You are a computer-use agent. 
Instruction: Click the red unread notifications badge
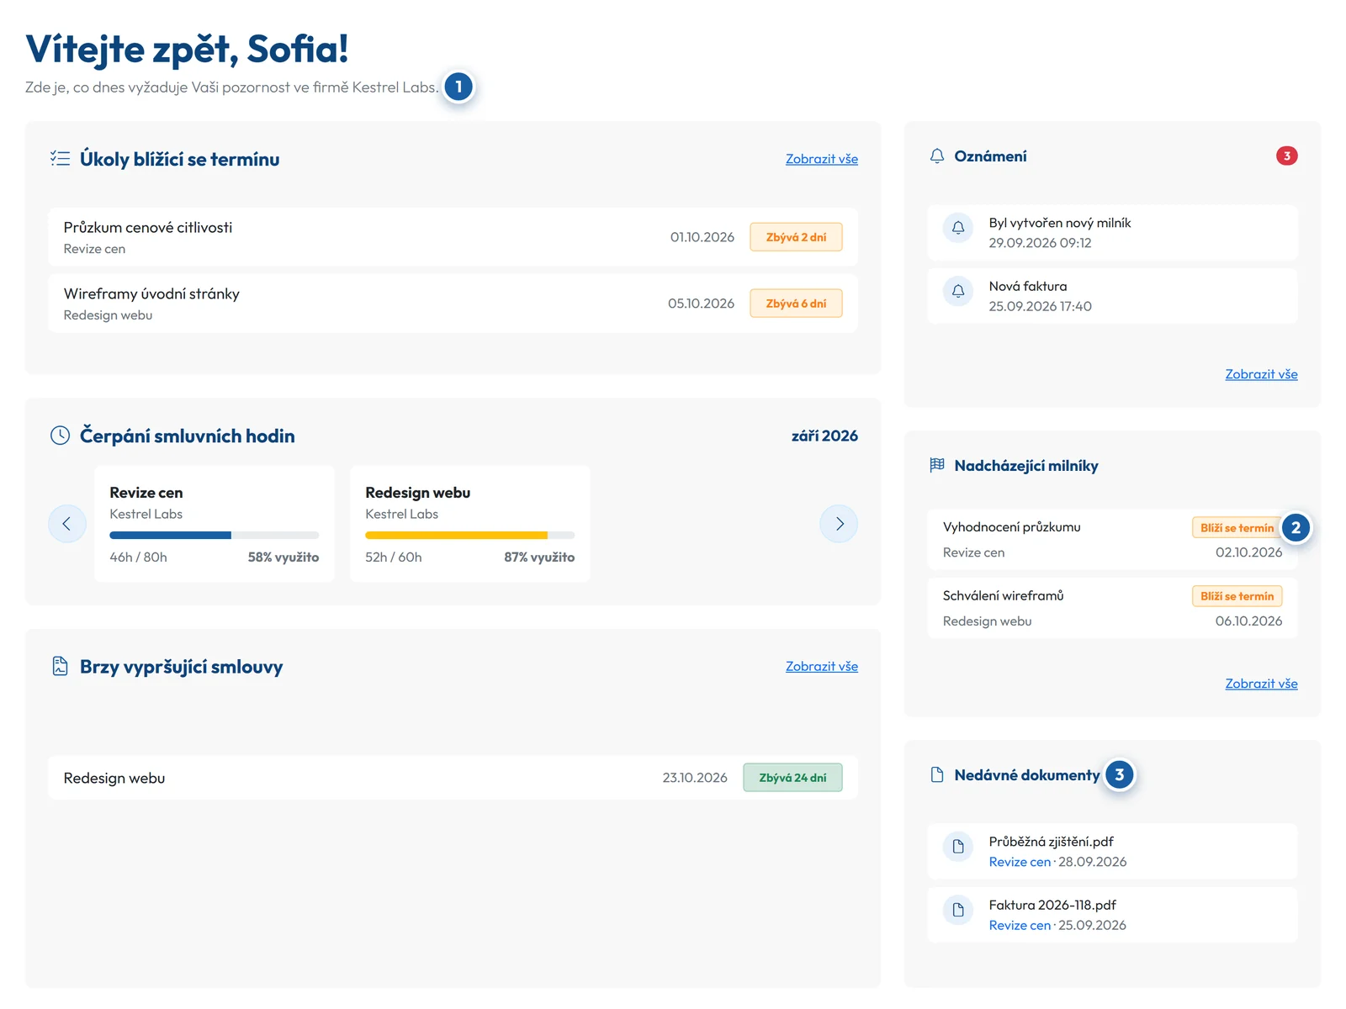coord(1286,156)
